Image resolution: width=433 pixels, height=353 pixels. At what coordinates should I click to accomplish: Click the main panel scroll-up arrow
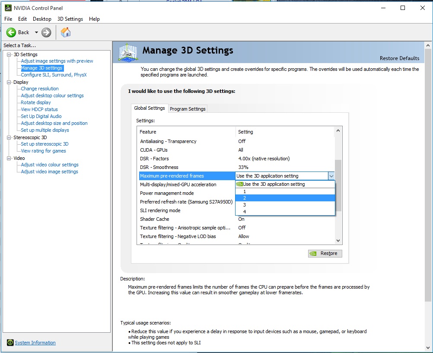click(x=428, y=45)
